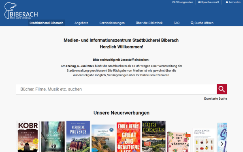The height and width of the screenshot is (152, 243).
Task: Open the Serviceleistungen menu
Action: (x=112, y=23)
